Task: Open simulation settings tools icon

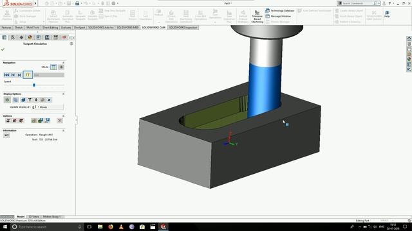Action: point(60,121)
